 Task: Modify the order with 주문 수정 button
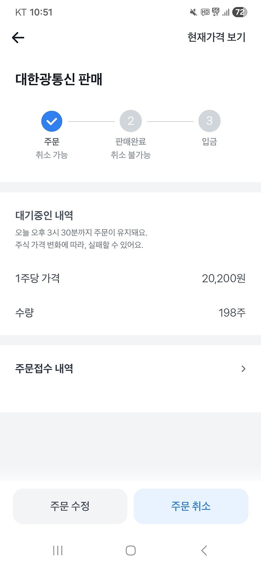pos(70,506)
